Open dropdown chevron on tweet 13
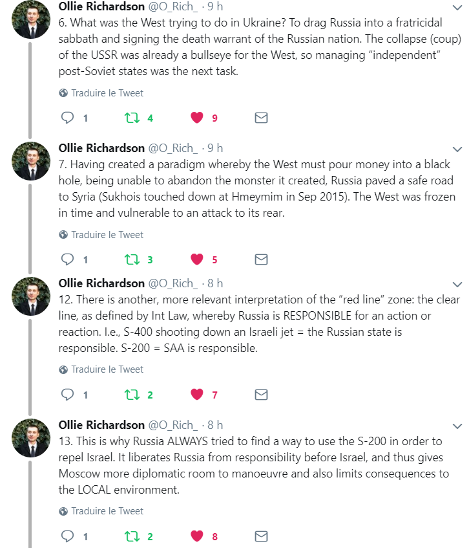The height and width of the screenshot is (548, 469). point(457,426)
